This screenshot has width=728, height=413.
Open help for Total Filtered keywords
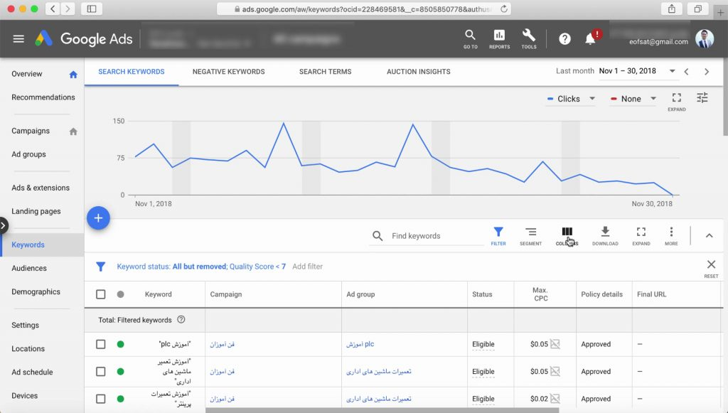coord(181,320)
